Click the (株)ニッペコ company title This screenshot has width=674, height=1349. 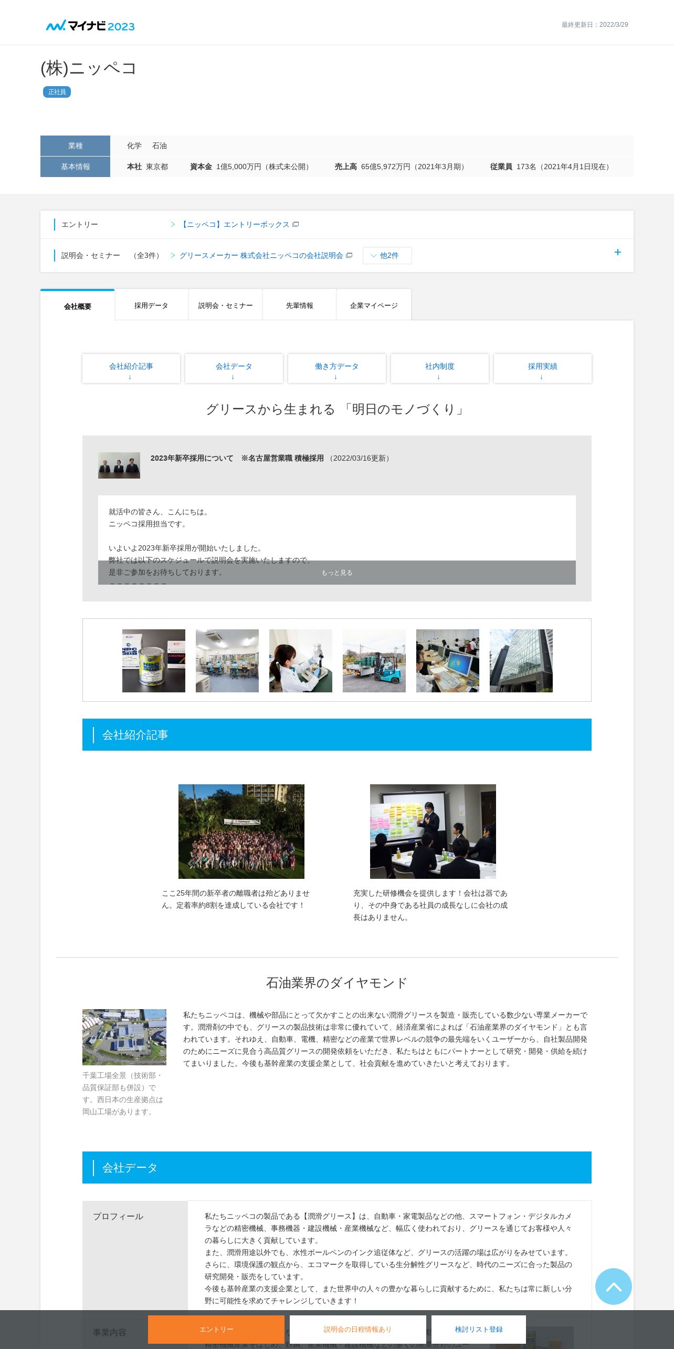coord(89,68)
